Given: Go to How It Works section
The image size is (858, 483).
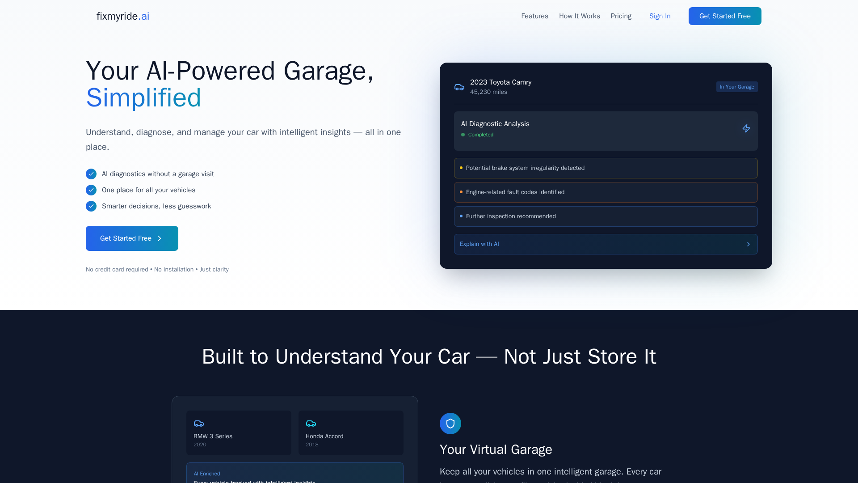Looking at the screenshot, I should pos(579,16).
